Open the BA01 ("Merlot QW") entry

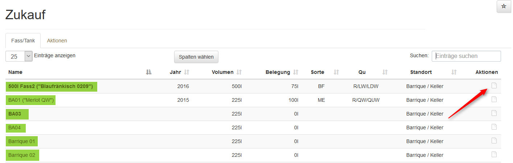coord(31,100)
